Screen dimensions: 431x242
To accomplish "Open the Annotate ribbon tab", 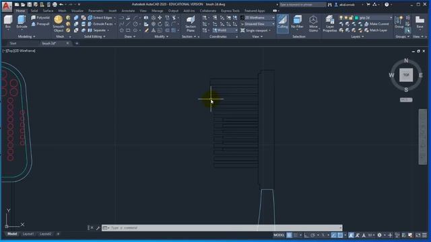I will [128, 11].
